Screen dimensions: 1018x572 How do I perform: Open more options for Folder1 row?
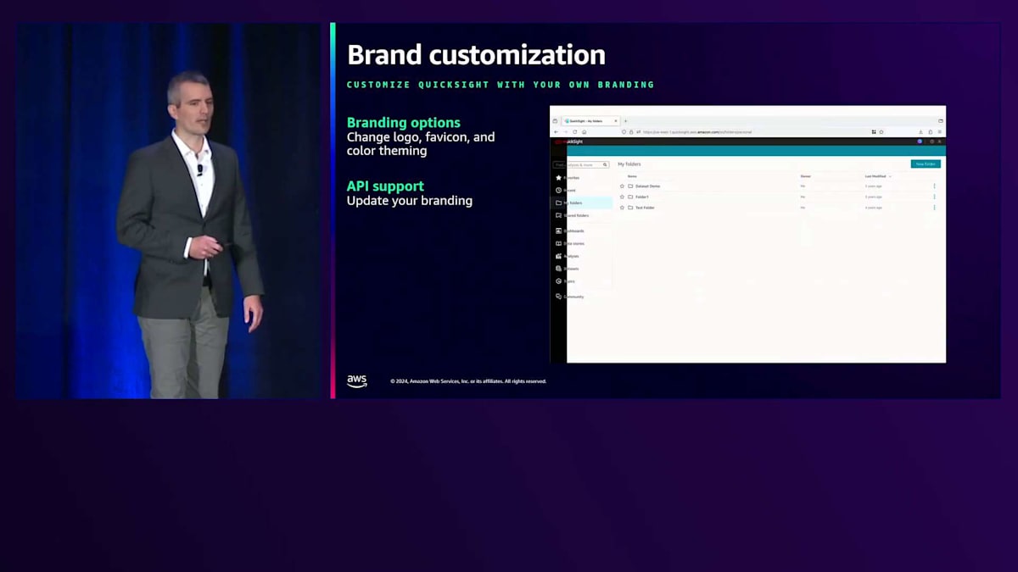click(x=934, y=197)
